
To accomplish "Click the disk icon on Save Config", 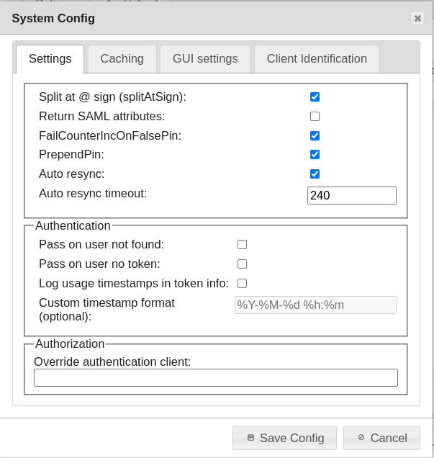I will 250,437.
